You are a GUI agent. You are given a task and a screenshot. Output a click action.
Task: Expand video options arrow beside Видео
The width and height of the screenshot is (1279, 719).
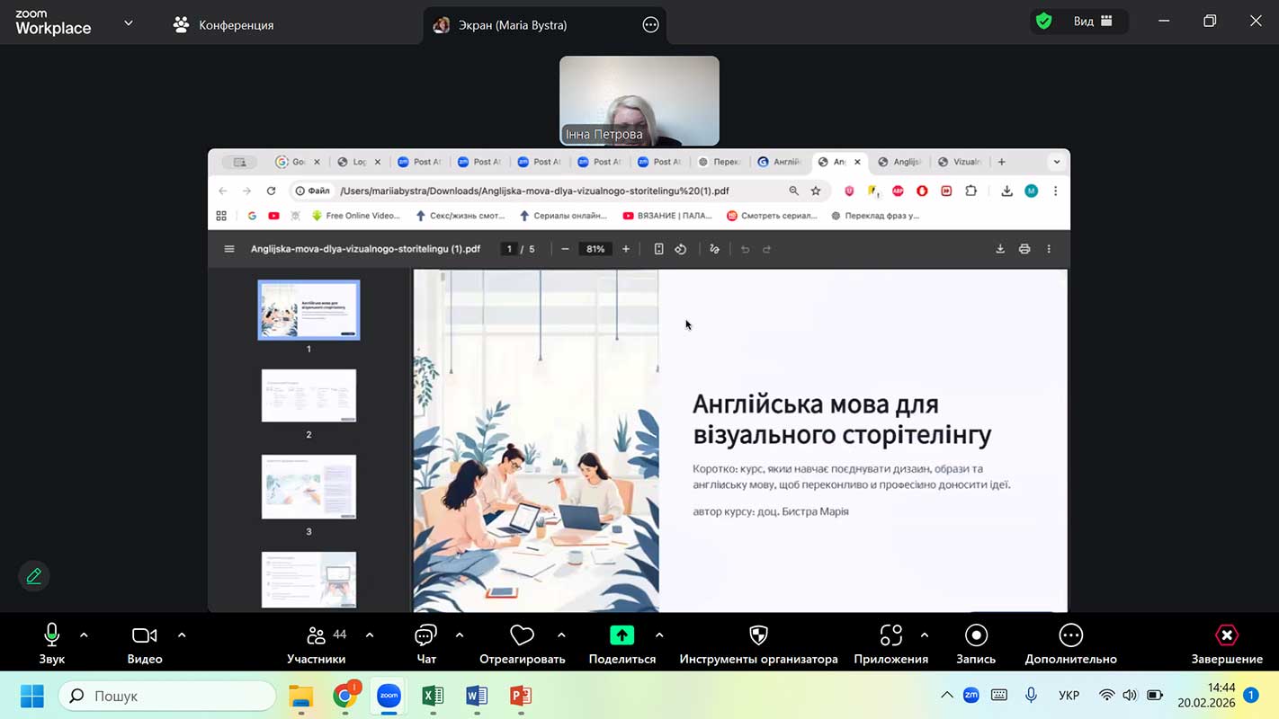(182, 635)
